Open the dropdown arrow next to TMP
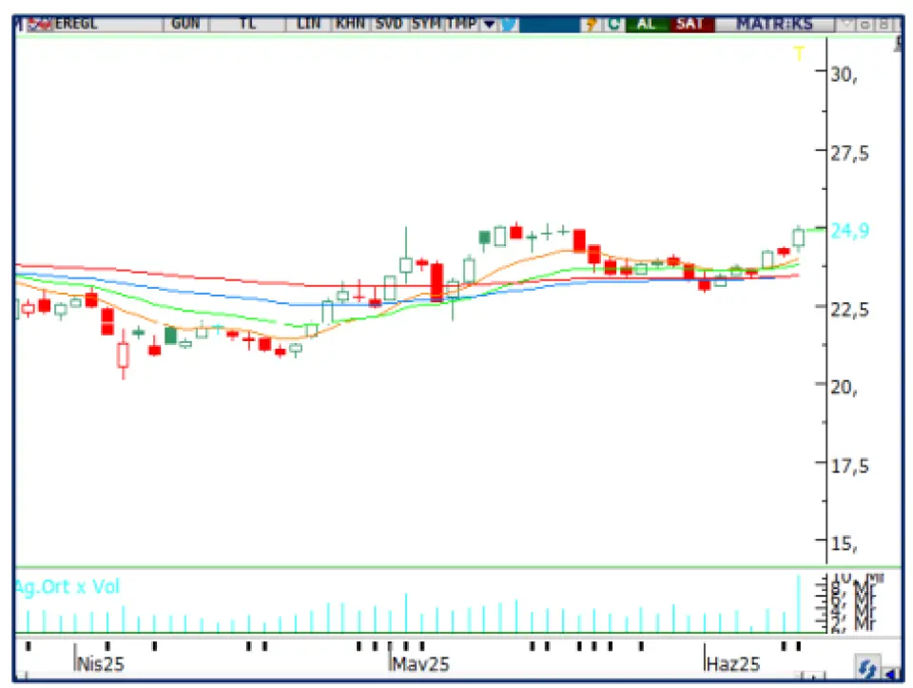The width and height of the screenshot is (913, 688). [489, 24]
